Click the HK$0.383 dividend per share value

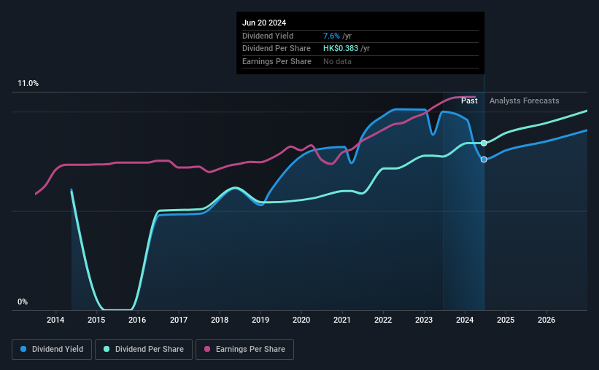pos(341,49)
